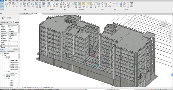Viewport: 173px width, 90px height.
Task: Choose the Curtain System (幕墙系统) tool
Action: (36, 5)
